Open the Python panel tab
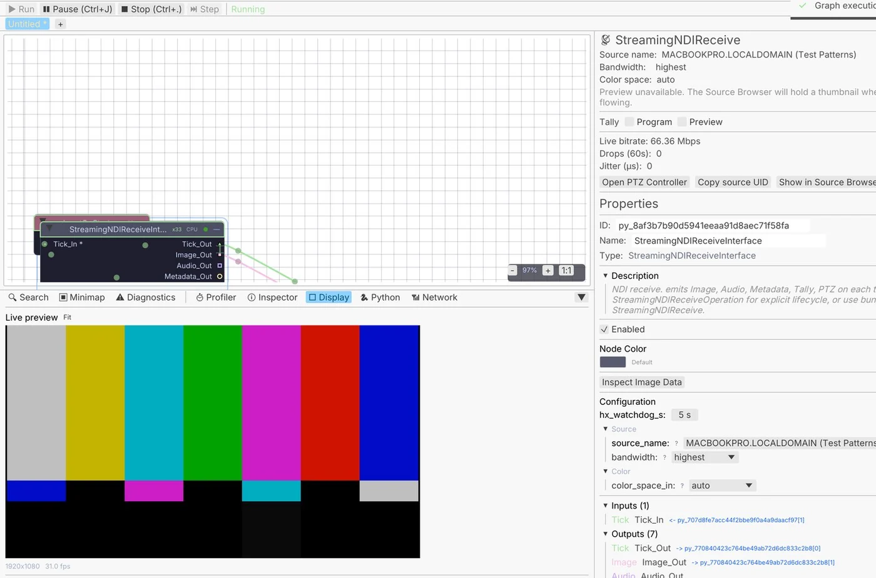 pos(380,297)
